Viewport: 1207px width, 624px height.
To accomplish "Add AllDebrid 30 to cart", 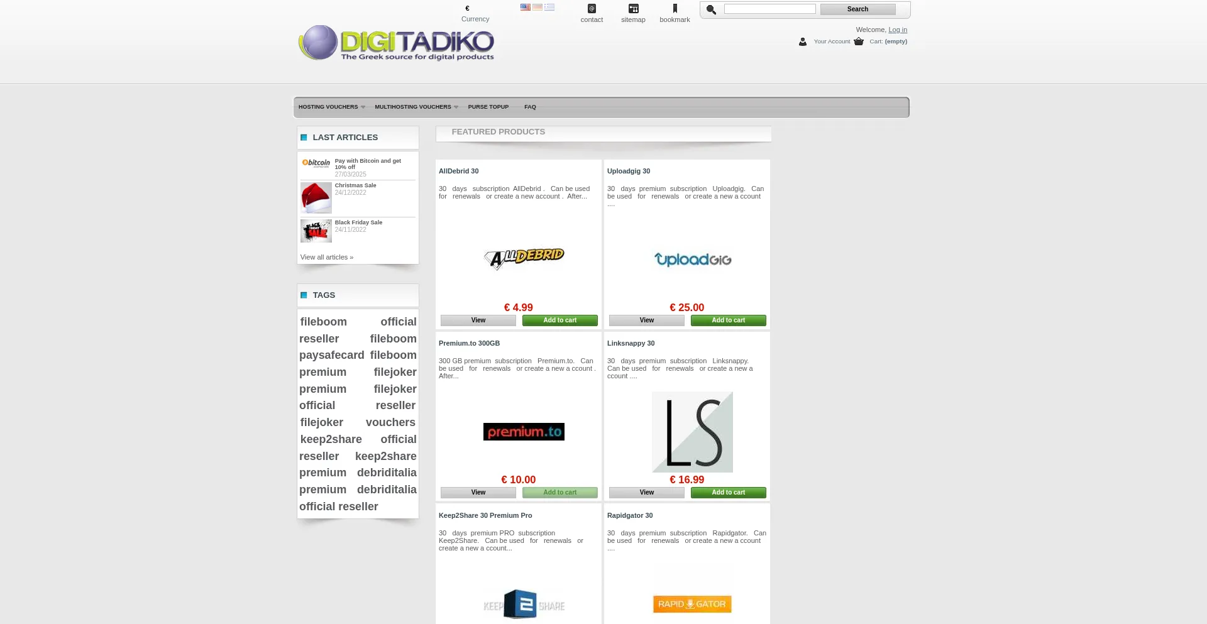I will 559,320.
